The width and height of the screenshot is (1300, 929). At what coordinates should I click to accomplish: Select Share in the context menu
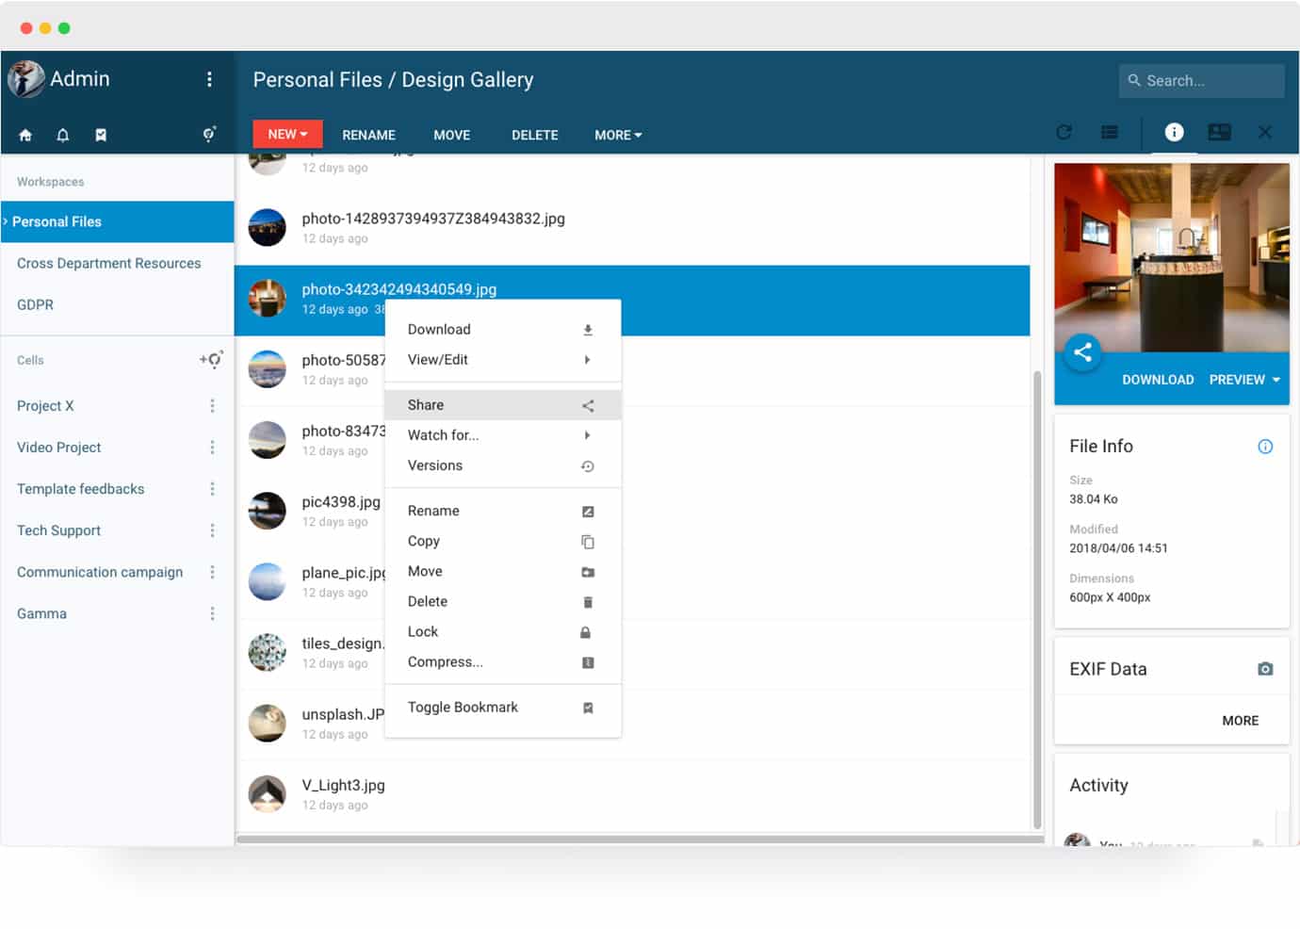tap(426, 405)
